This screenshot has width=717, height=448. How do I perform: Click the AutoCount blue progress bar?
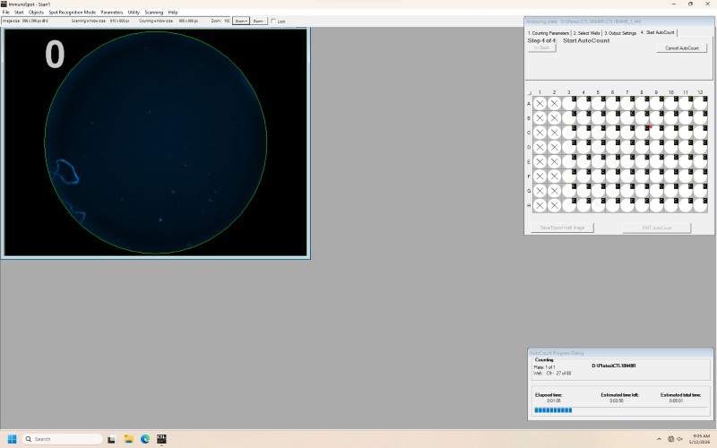[x=553, y=410]
